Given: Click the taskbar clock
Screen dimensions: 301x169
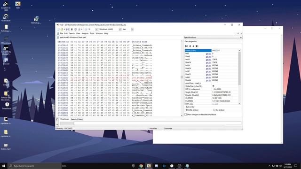Looking at the screenshot, I should pos(288,166).
